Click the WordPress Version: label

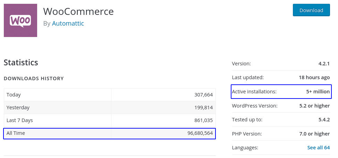pos(255,106)
